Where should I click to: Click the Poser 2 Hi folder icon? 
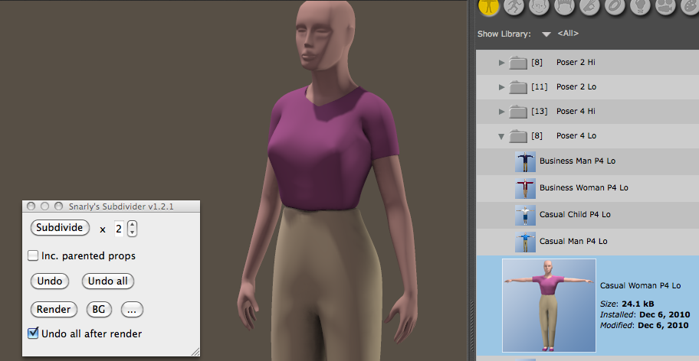pyautogui.click(x=518, y=62)
